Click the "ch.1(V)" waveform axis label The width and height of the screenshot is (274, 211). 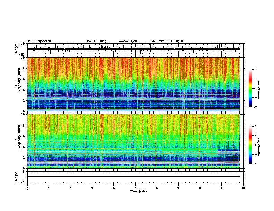click(17, 49)
